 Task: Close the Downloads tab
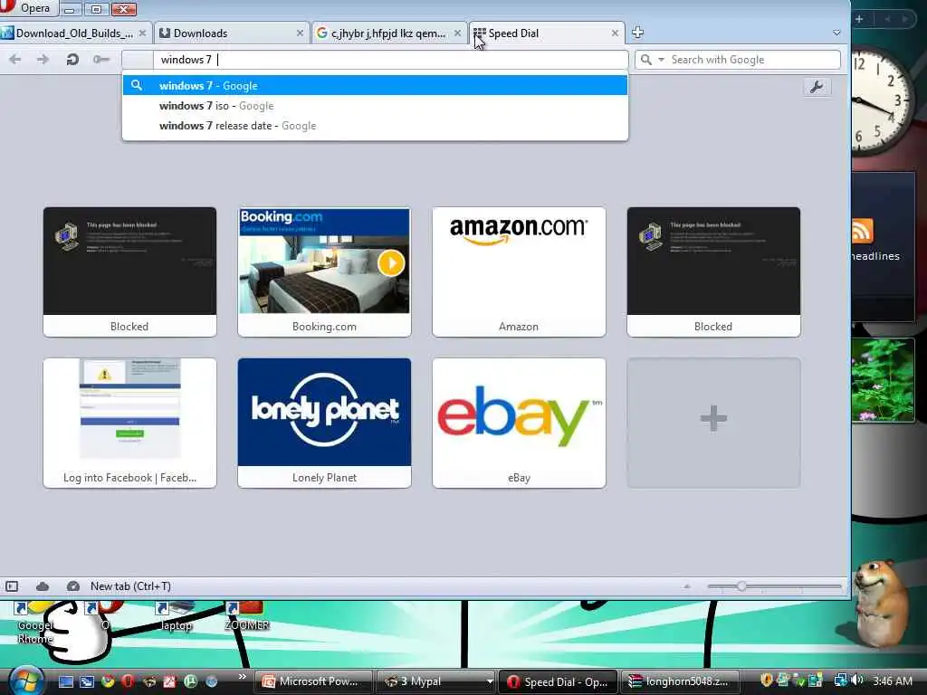[x=300, y=33]
